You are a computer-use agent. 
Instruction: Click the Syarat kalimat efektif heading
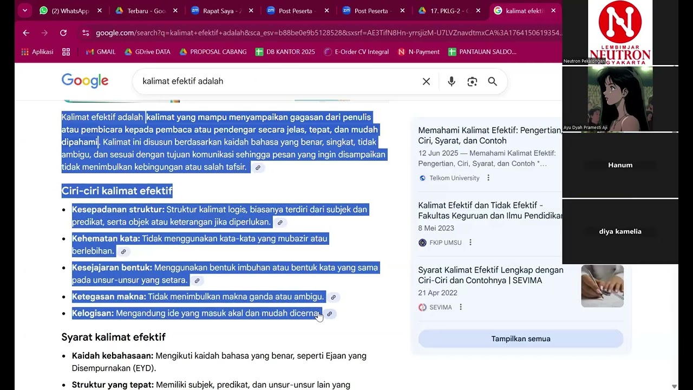113,337
